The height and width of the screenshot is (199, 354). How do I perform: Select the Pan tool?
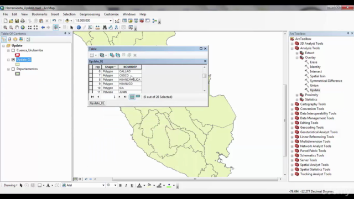(x=17, y=28)
